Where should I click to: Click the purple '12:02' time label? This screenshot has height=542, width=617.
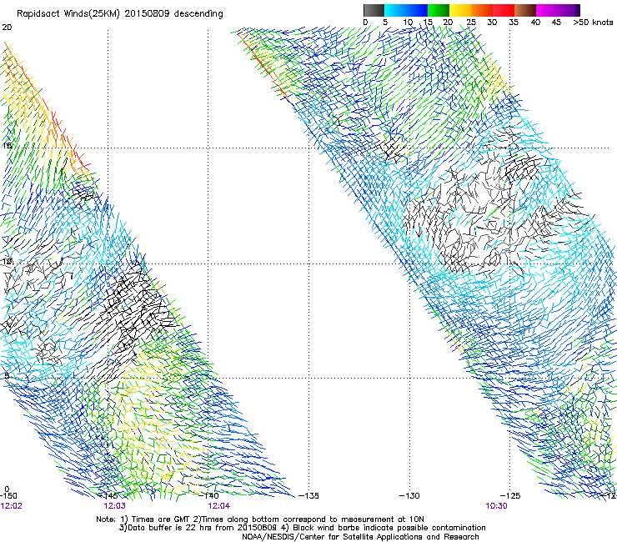point(12,506)
